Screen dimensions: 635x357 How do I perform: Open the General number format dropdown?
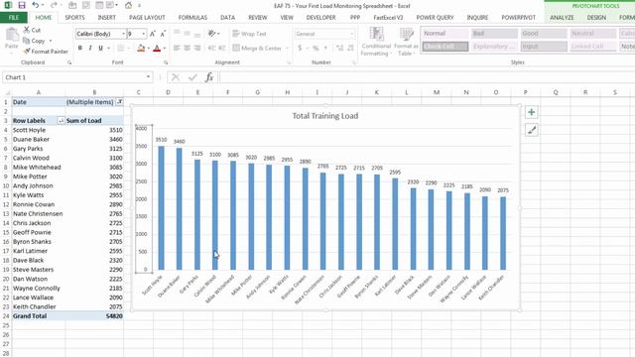tap(351, 34)
